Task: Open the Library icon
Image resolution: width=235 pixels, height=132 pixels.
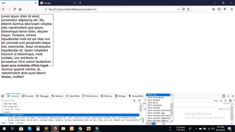Action: coord(214,9)
